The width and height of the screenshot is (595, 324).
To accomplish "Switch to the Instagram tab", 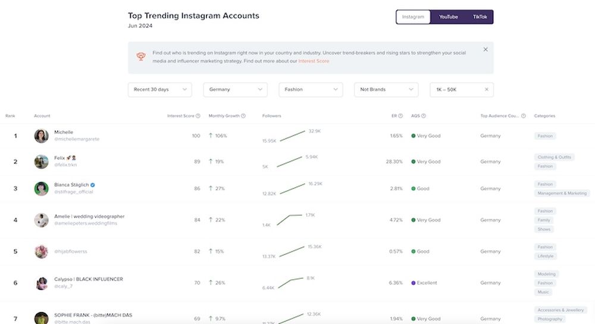I will 414,17.
